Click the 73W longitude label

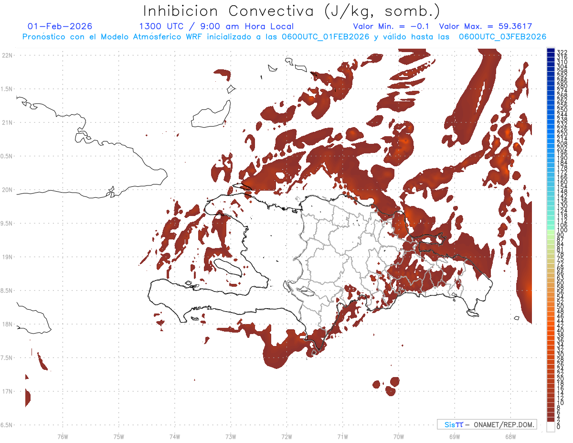[x=231, y=436]
